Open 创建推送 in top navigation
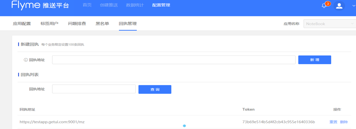The height and width of the screenshot is (129, 356). click(x=109, y=5)
